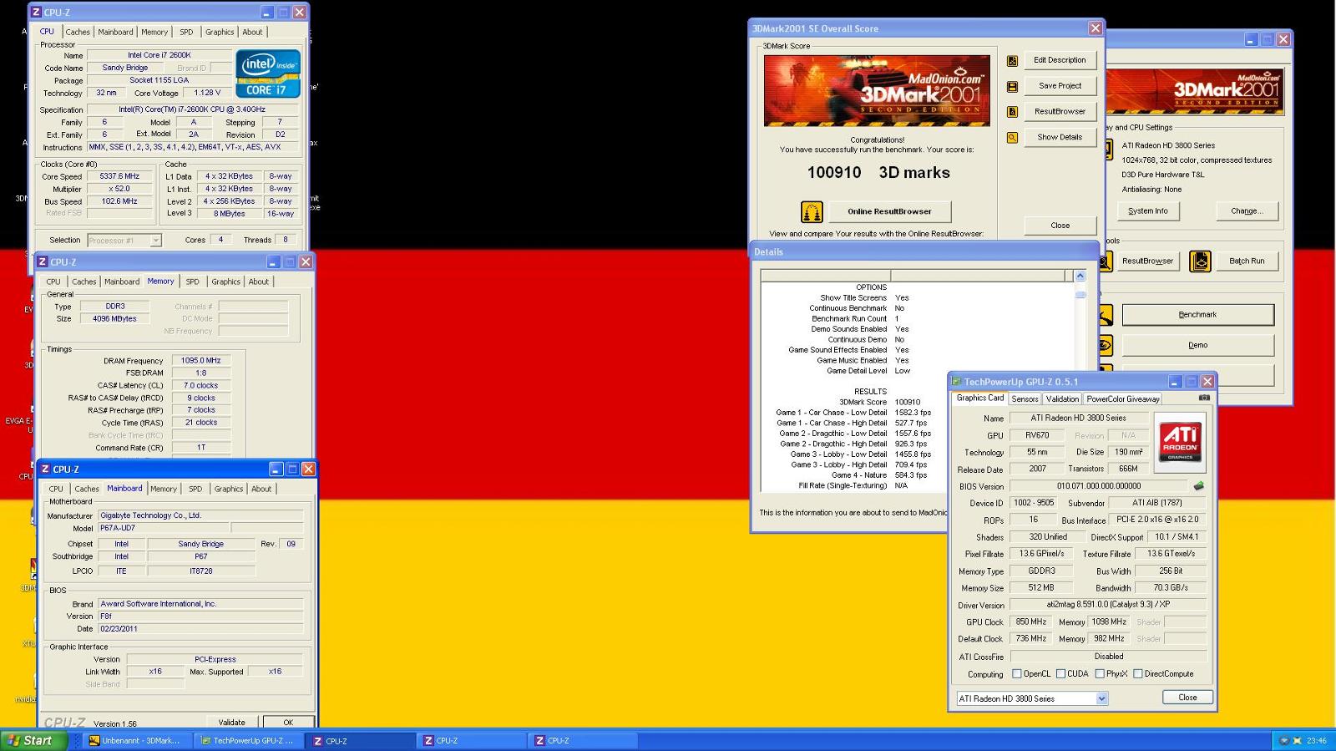Open the Processor #1 selection dropdown
Image resolution: width=1336 pixels, height=751 pixels.
[x=155, y=241]
